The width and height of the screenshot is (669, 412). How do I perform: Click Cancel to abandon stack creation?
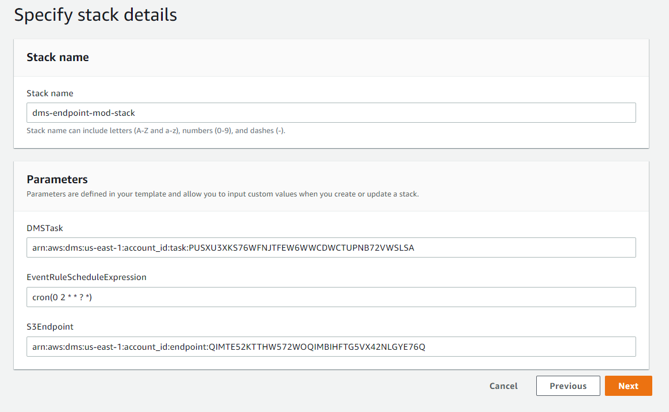tap(503, 385)
